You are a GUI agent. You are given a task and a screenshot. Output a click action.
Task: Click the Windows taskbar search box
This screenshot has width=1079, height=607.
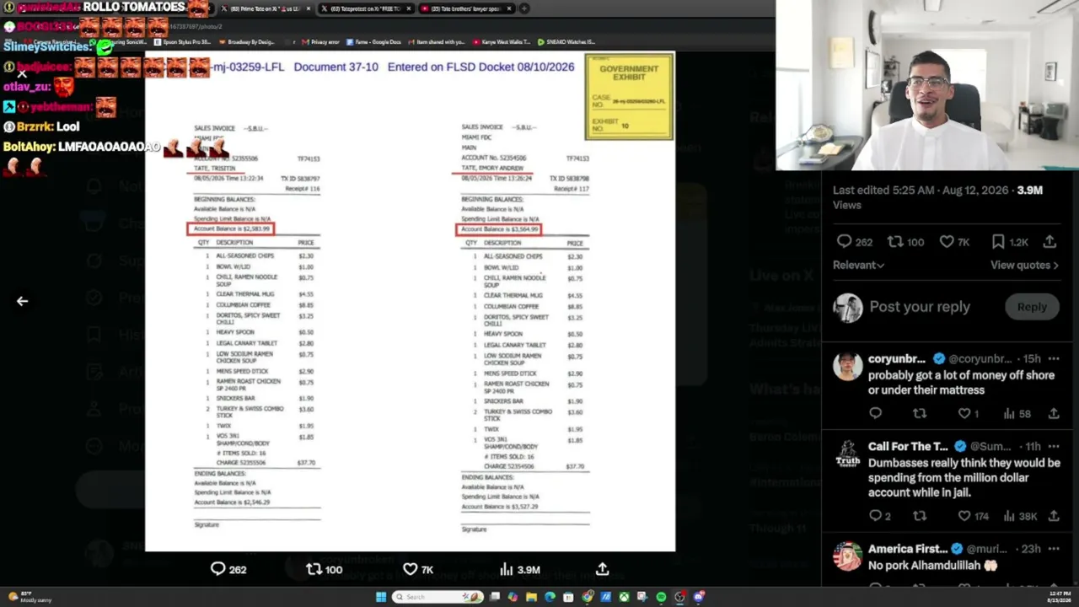coord(438,597)
